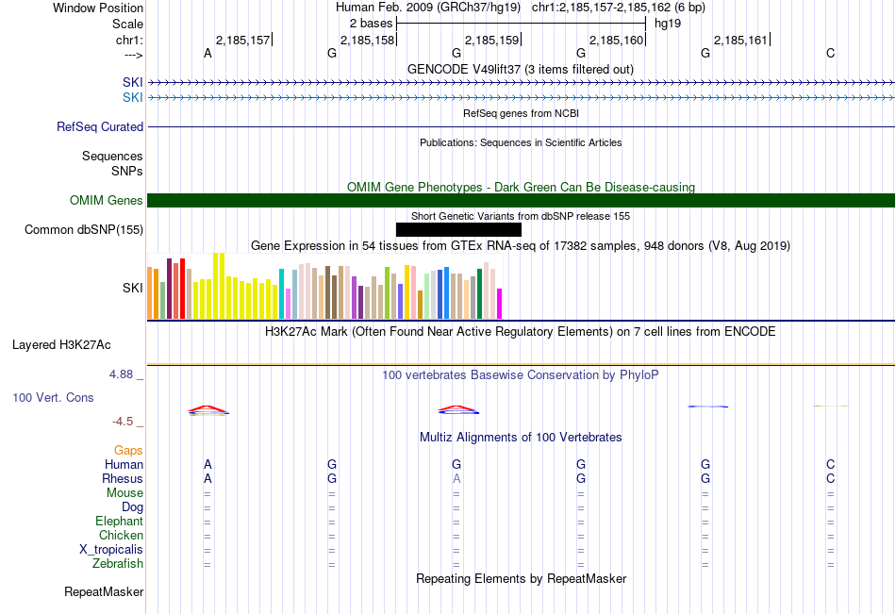Select the Zebrafish species row label

tap(118, 563)
